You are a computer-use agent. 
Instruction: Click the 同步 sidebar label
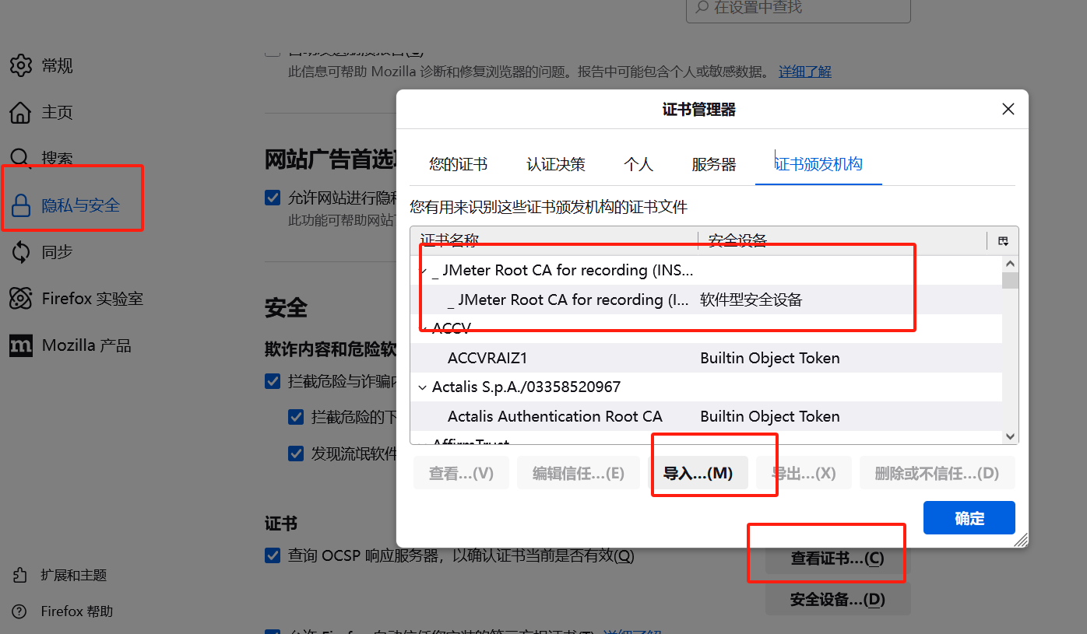coord(58,252)
